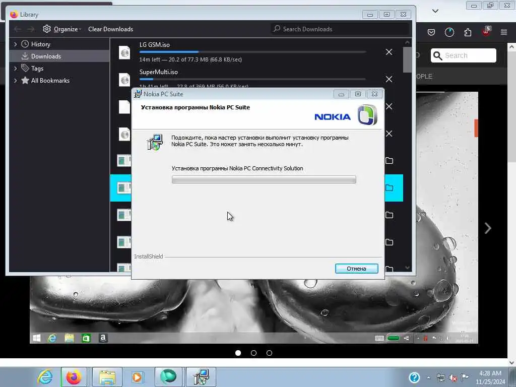Open Firefox hamburger application menu
516x387 pixels.
[504, 32]
